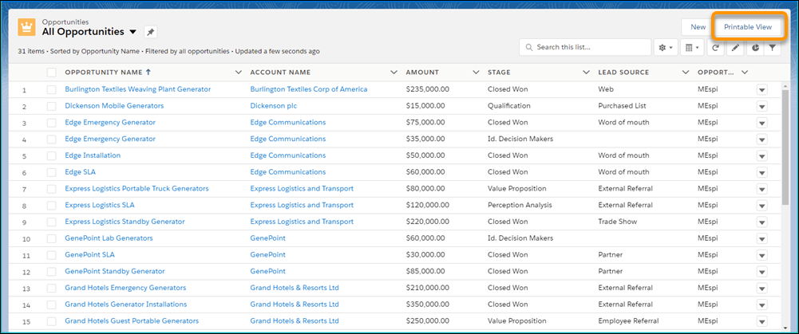Check the row 3 Edge Emergency Generator box
799x334 pixels.
[51, 123]
